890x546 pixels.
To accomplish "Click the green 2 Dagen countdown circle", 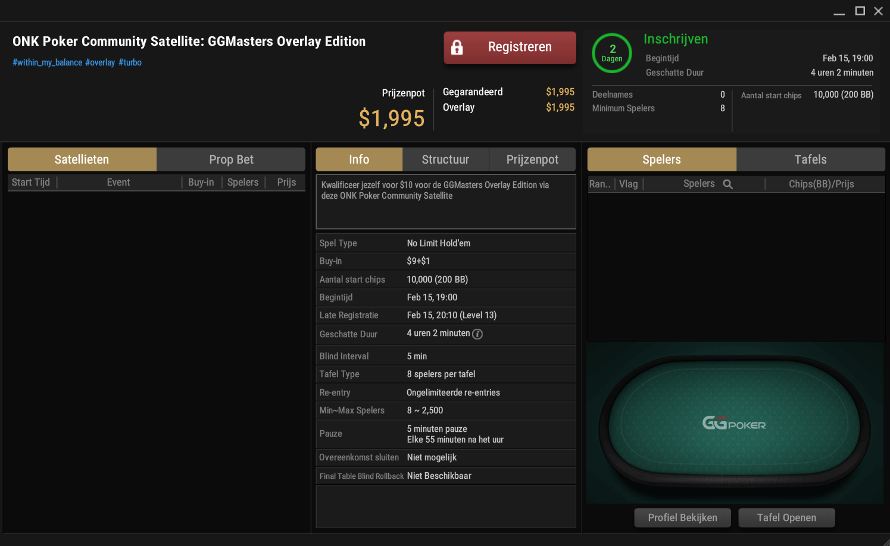I will (612, 54).
